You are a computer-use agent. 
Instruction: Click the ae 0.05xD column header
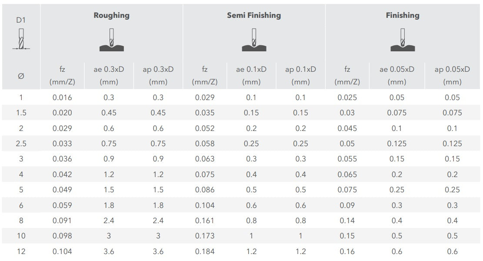(x=396, y=75)
